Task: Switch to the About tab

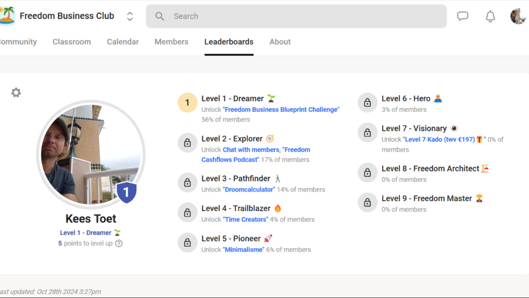Action: (x=280, y=42)
